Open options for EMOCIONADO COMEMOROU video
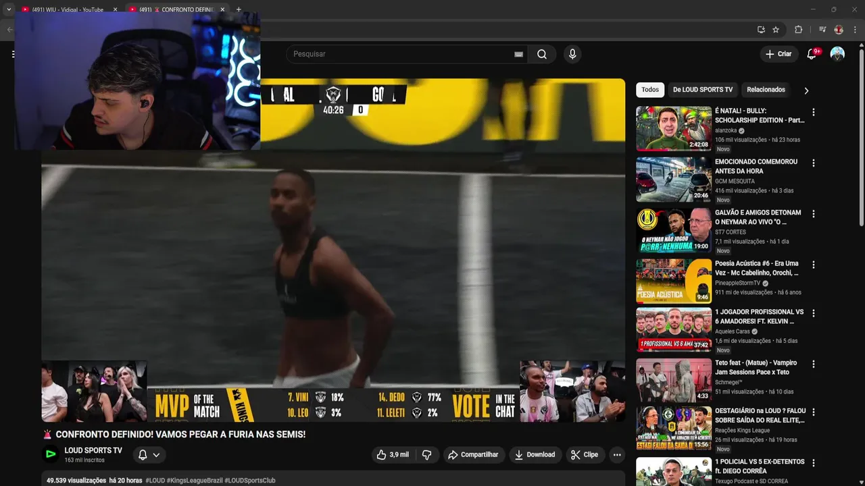865x486 pixels. pos(814,163)
